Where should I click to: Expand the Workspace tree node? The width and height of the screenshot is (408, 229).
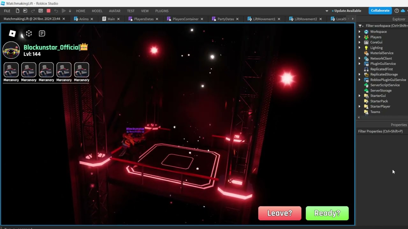pyautogui.click(x=360, y=32)
